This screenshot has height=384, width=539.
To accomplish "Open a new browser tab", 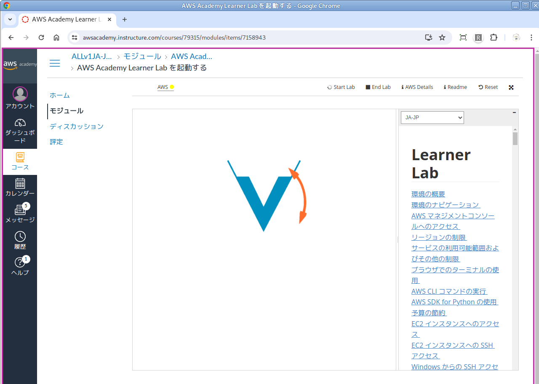I will [125, 19].
